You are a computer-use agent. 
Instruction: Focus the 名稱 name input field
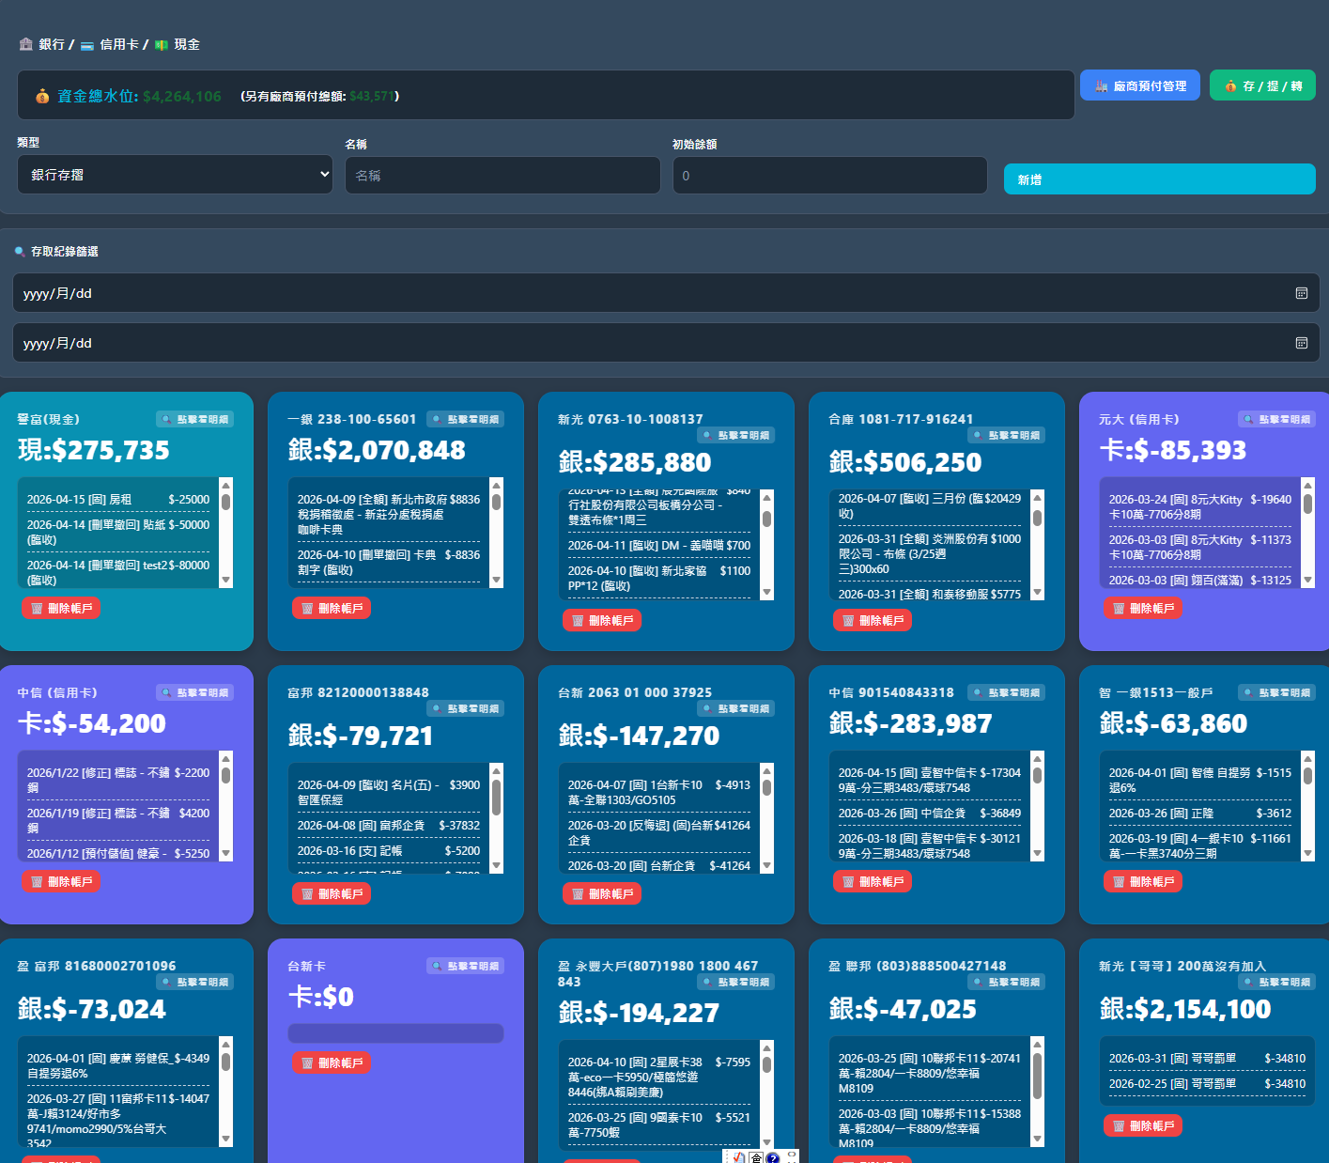pos(502,176)
